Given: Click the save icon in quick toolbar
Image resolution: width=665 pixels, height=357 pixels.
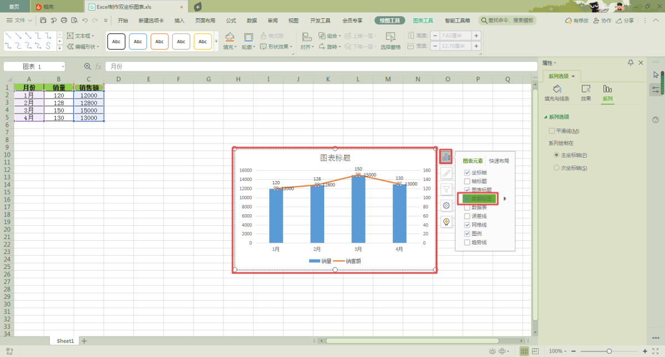Looking at the screenshot, I should [43, 20].
